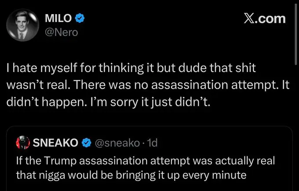The height and width of the screenshot is (191, 299).
Task: Click the line starting "wasn't real"
Action: tap(147, 84)
